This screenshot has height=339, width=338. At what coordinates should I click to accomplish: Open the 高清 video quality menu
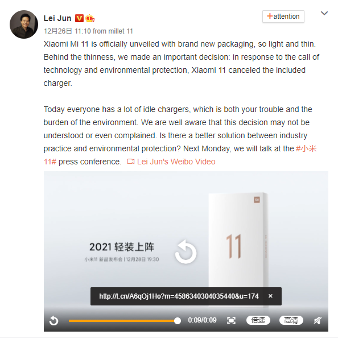coord(291,320)
